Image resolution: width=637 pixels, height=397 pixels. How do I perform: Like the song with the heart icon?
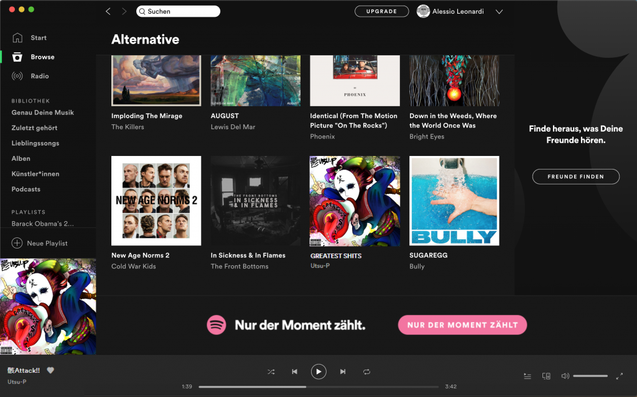(51, 370)
